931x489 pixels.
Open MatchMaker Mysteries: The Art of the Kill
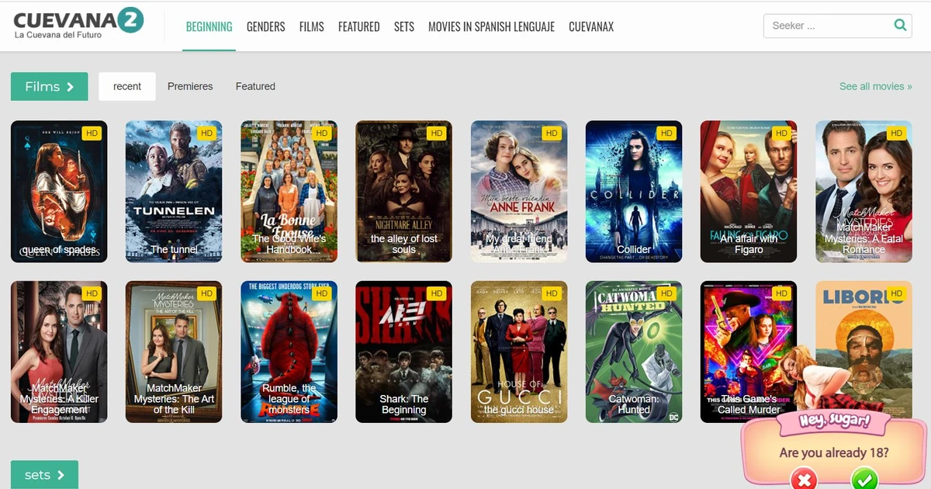point(174,352)
